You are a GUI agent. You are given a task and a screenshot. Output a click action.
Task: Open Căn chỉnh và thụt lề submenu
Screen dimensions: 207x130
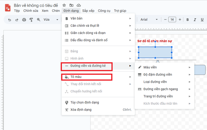coord(98,25)
